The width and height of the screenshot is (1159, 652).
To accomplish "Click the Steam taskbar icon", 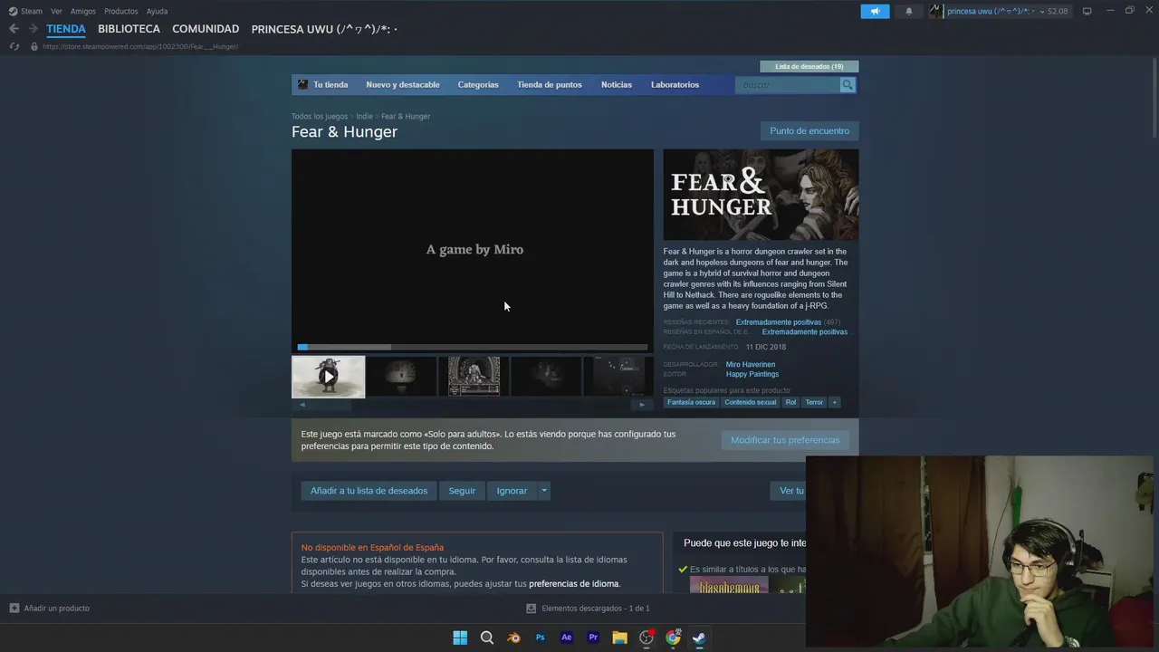I will tap(699, 638).
